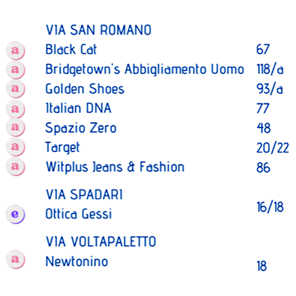Click the VIA SPADARI street heading
The width and height of the screenshot is (296, 296).
[84, 195]
